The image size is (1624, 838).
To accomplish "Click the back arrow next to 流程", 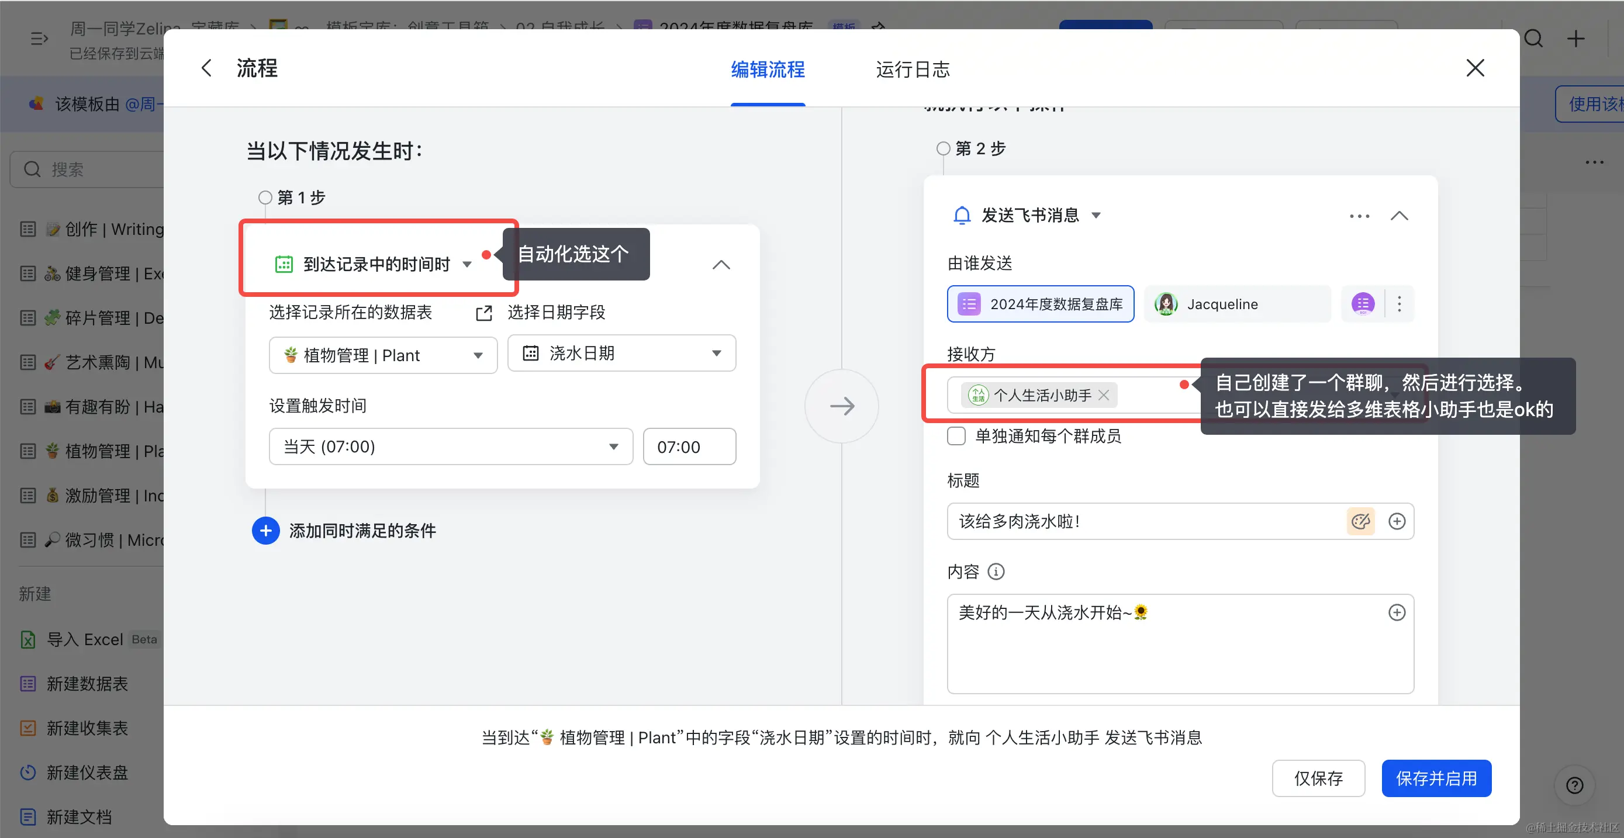I will pyautogui.click(x=206, y=68).
